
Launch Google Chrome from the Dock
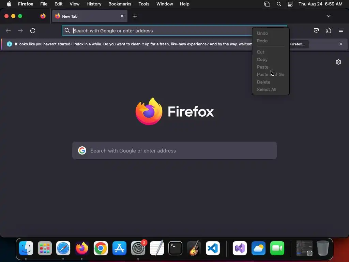(x=101, y=248)
